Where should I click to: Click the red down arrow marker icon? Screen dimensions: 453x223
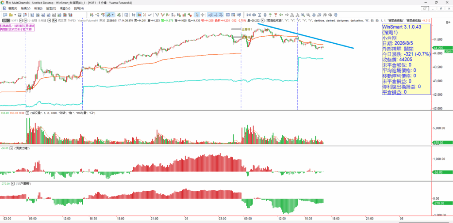coord(276,15)
